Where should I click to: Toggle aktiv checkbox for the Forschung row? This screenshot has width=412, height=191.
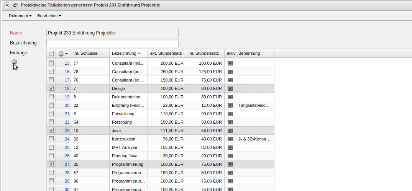pyautogui.click(x=230, y=122)
